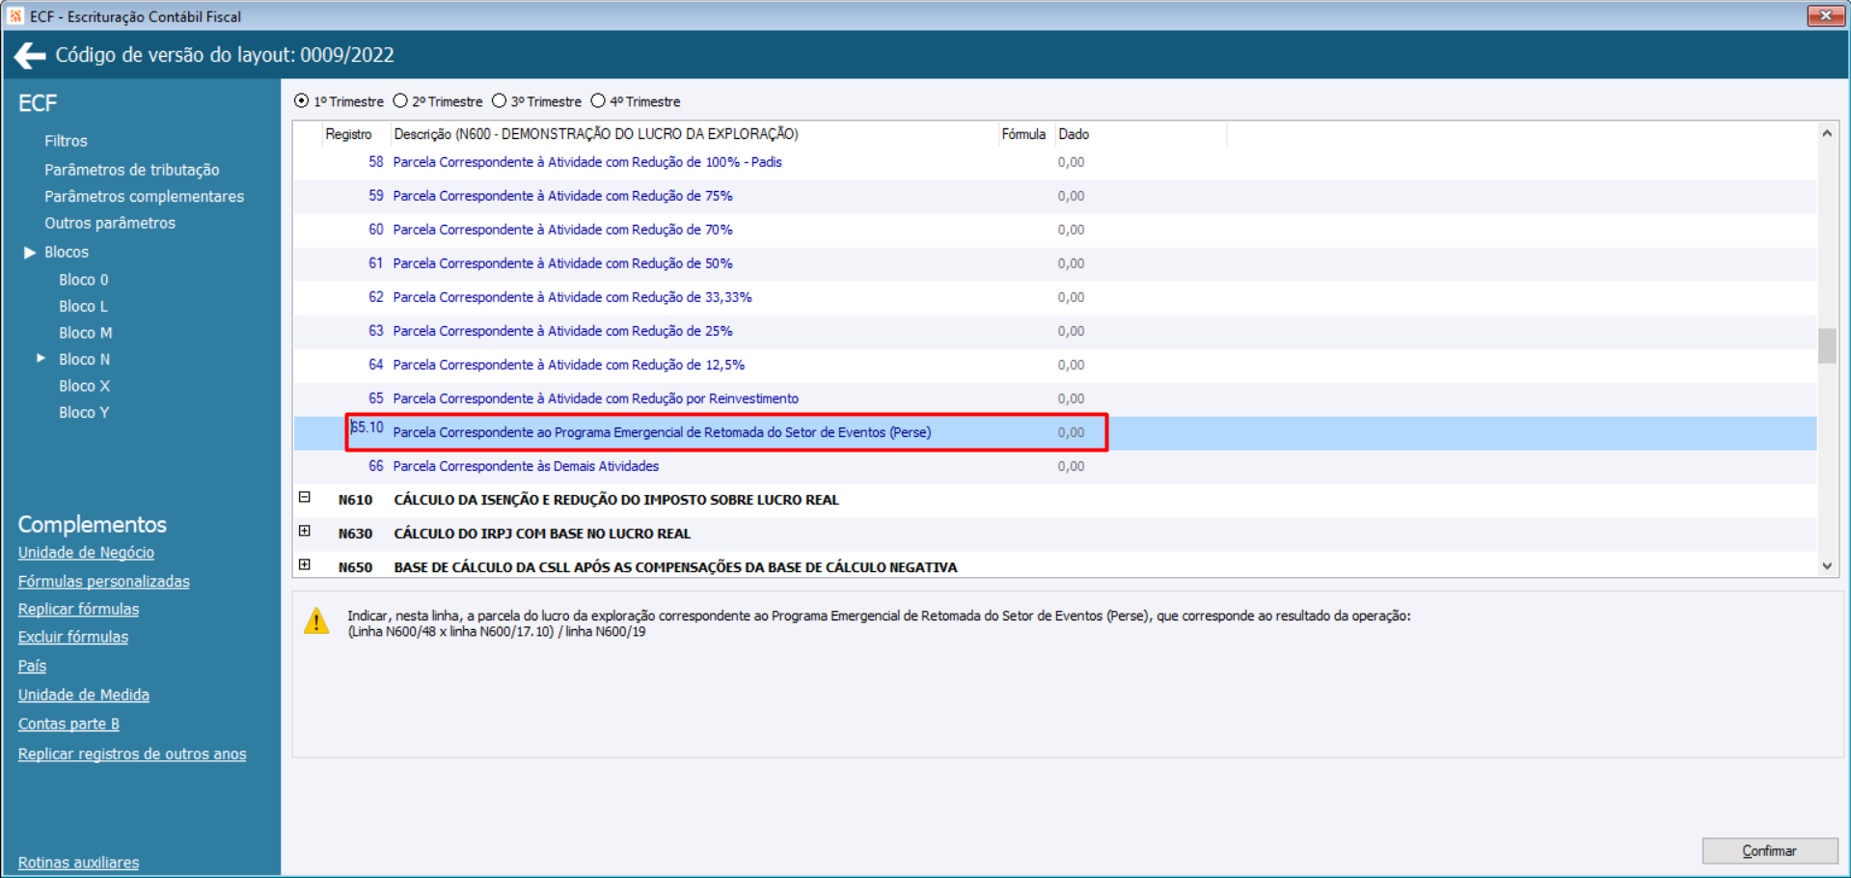Open the Rotinas auxiliares link

[x=78, y=863]
